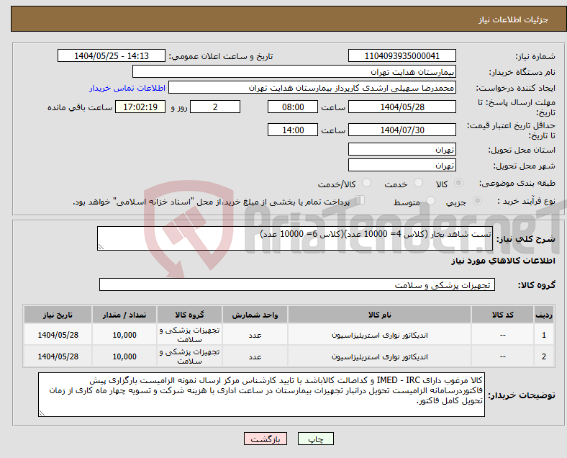Select the متوسط purchase type radio

coord(430,201)
